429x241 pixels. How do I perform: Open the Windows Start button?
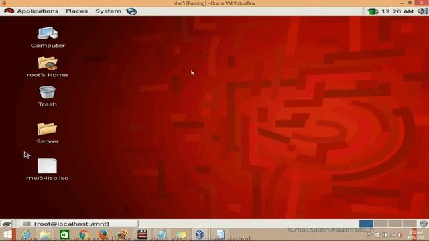pyautogui.click(x=7, y=234)
